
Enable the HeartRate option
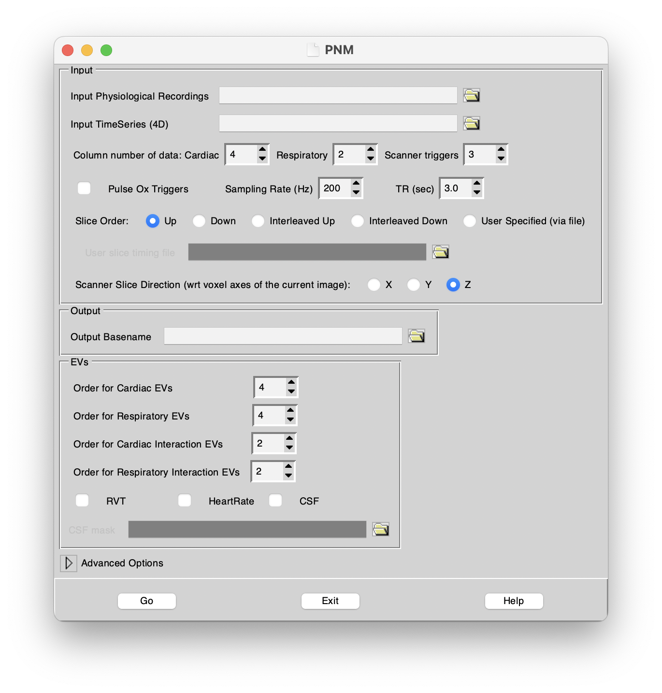(185, 500)
